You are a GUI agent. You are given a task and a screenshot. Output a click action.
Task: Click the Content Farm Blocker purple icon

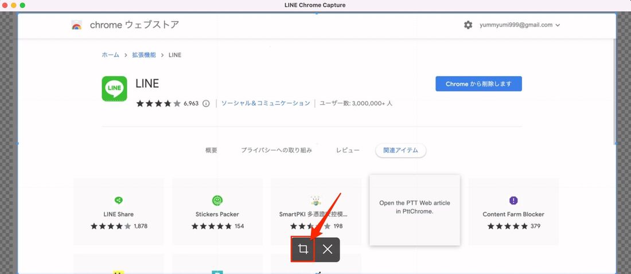513,200
